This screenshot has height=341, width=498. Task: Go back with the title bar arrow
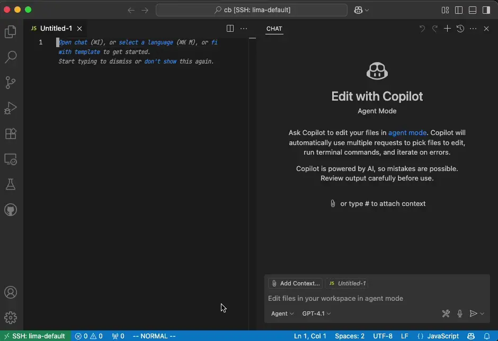[131, 10]
